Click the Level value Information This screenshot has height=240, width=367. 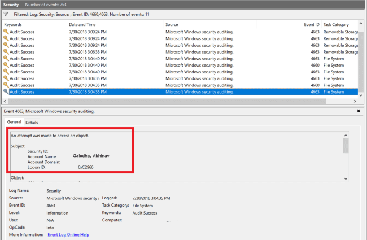click(58, 213)
